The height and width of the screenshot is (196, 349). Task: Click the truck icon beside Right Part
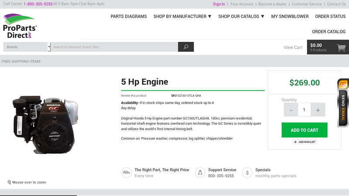pos(127,172)
